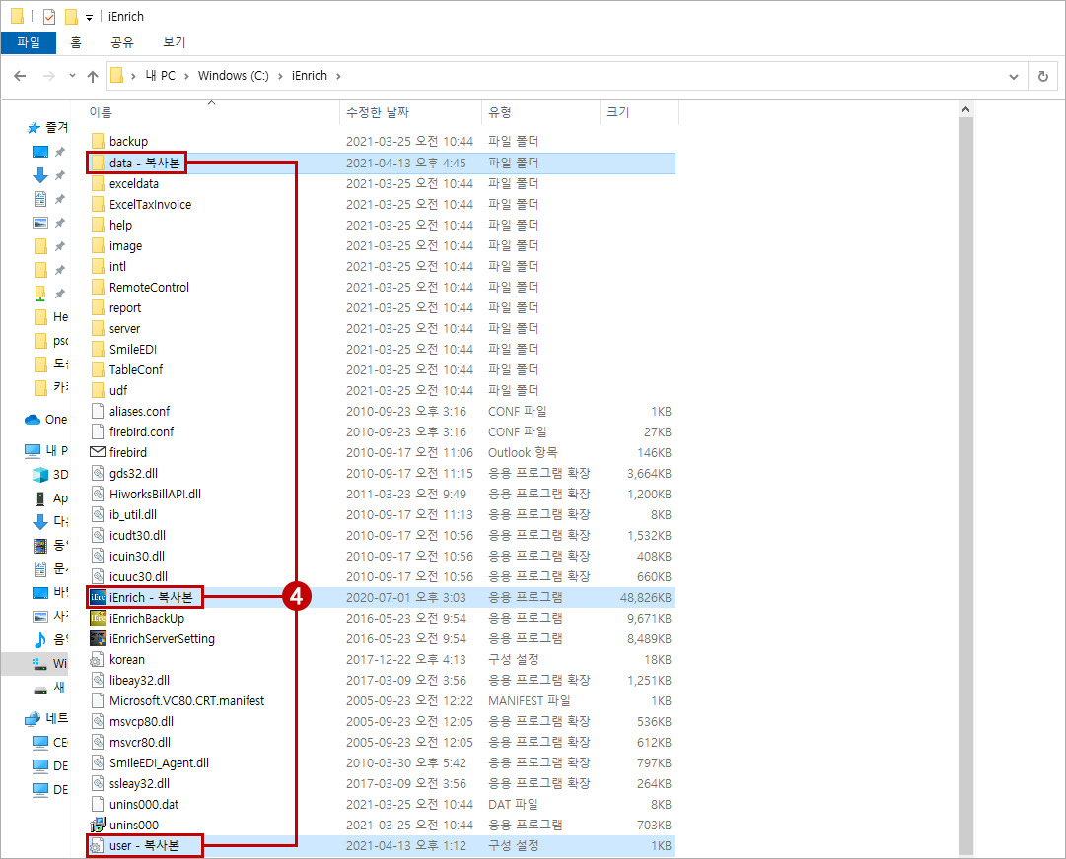
Task: Select the korean settings file icon
Action: (98, 659)
